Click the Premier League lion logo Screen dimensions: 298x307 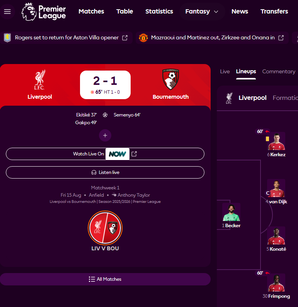tap(29, 12)
